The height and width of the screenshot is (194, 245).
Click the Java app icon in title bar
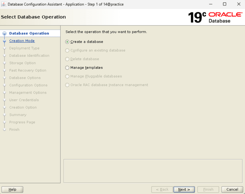4,4
